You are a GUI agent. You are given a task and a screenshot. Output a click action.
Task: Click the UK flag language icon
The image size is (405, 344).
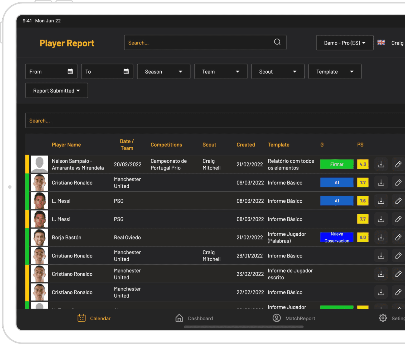pos(381,42)
